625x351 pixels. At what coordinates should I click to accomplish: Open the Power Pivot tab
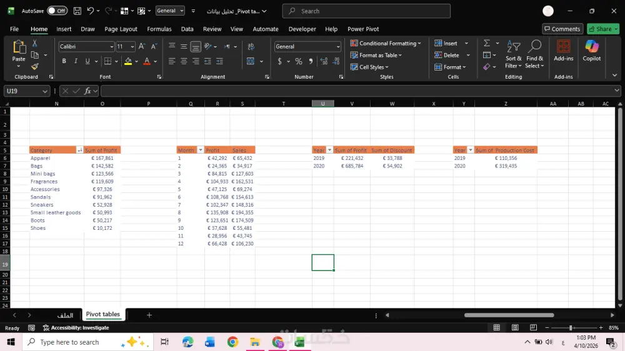tap(363, 29)
